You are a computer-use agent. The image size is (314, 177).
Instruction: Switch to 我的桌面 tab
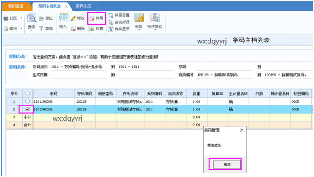tap(16, 6)
